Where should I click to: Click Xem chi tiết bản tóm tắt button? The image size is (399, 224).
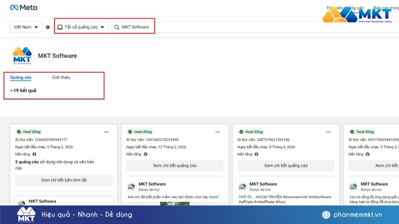tap(63, 180)
